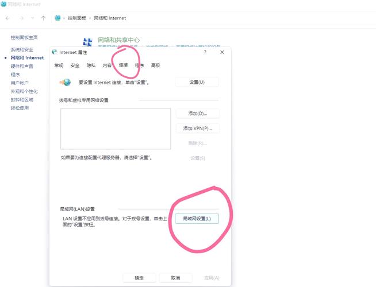Go back with the Control Panel back arrow

point(7,18)
